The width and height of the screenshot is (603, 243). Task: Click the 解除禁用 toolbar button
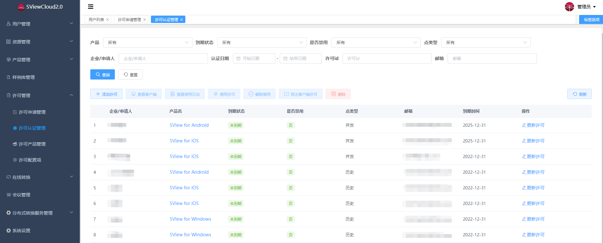[259, 94]
